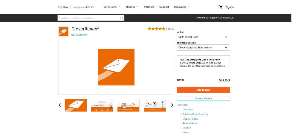Click the large CleverReach envelope image
292x136 pixels.
(x=116, y=67)
